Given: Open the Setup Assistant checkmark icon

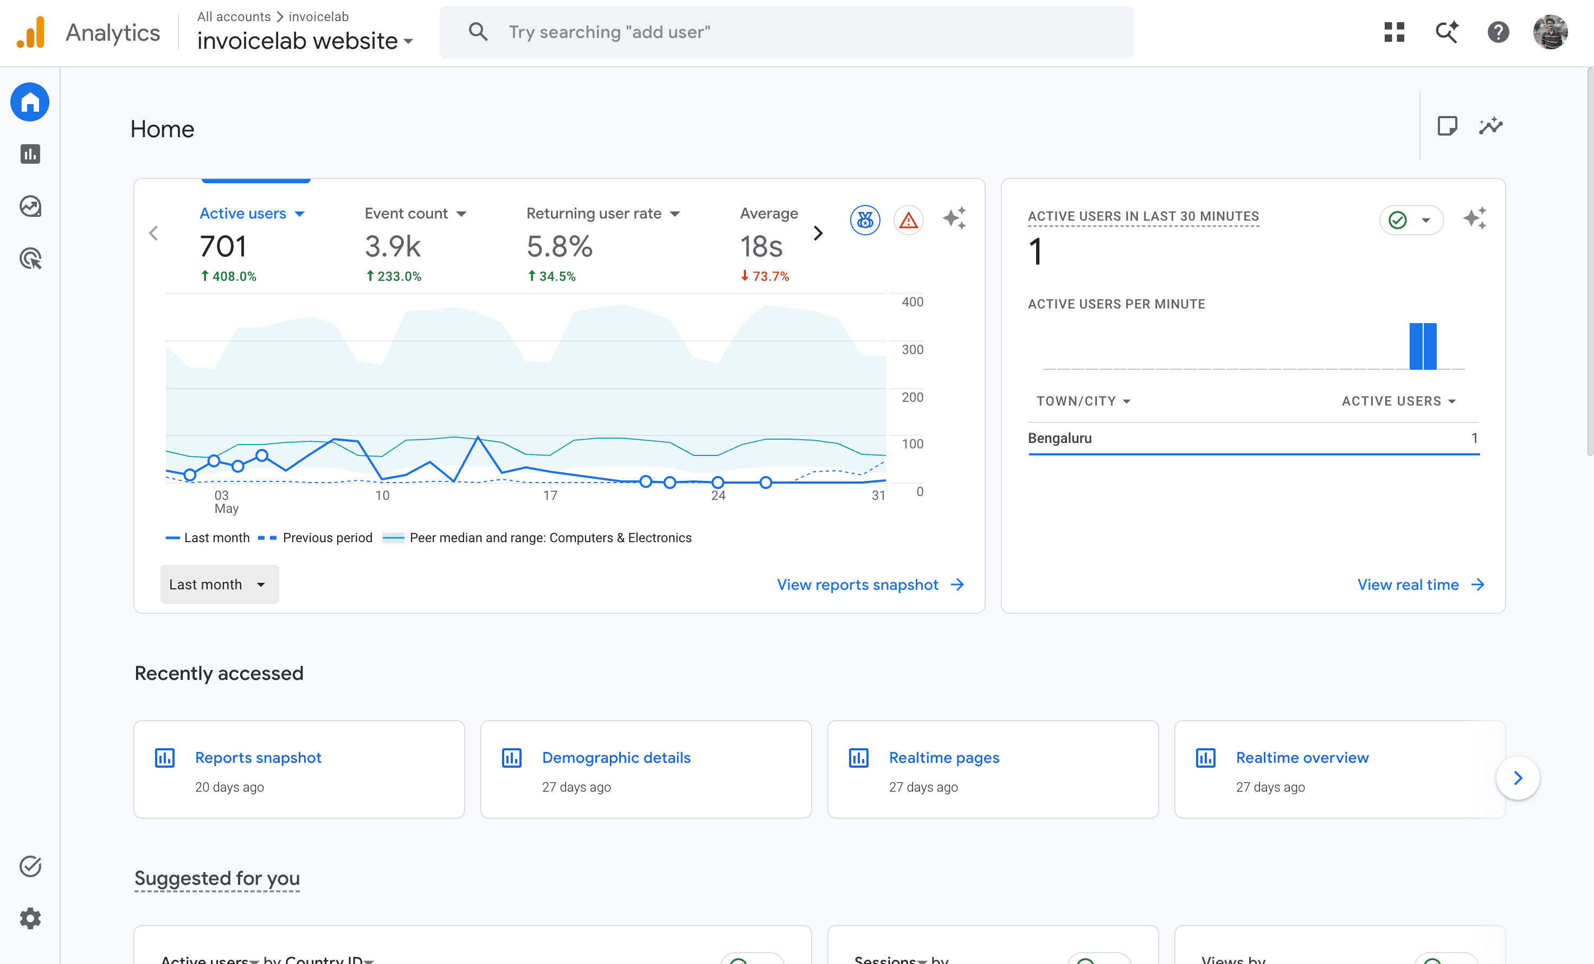Looking at the screenshot, I should click(x=30, y=866).
